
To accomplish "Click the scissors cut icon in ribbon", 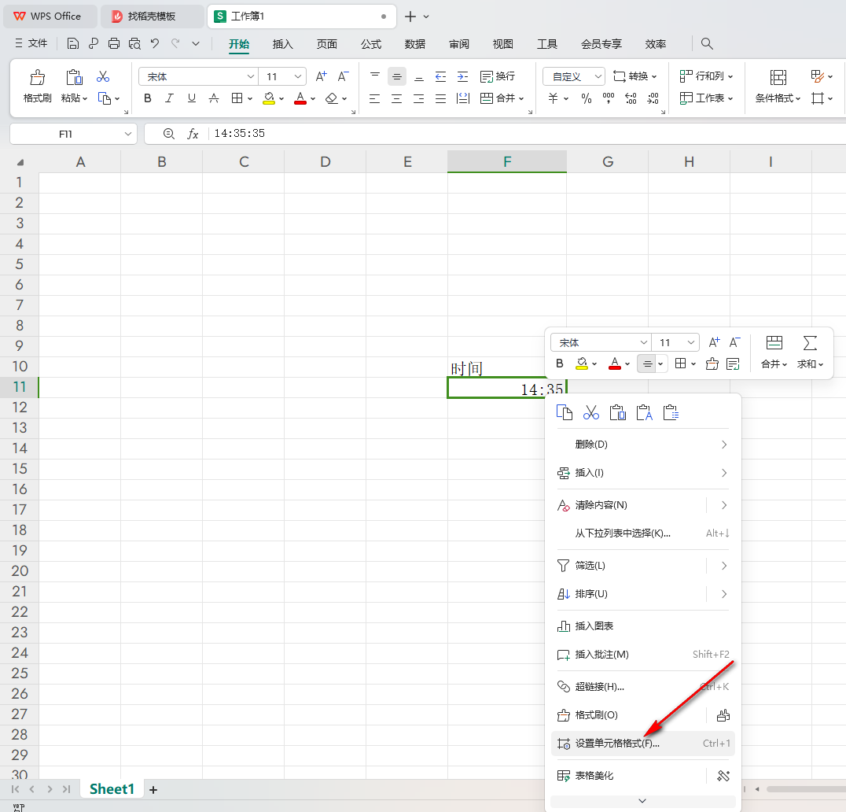I will pos(103,76).
